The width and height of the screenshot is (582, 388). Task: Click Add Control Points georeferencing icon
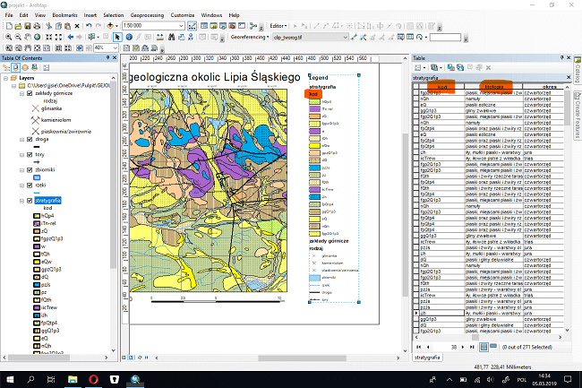[354, 37]
